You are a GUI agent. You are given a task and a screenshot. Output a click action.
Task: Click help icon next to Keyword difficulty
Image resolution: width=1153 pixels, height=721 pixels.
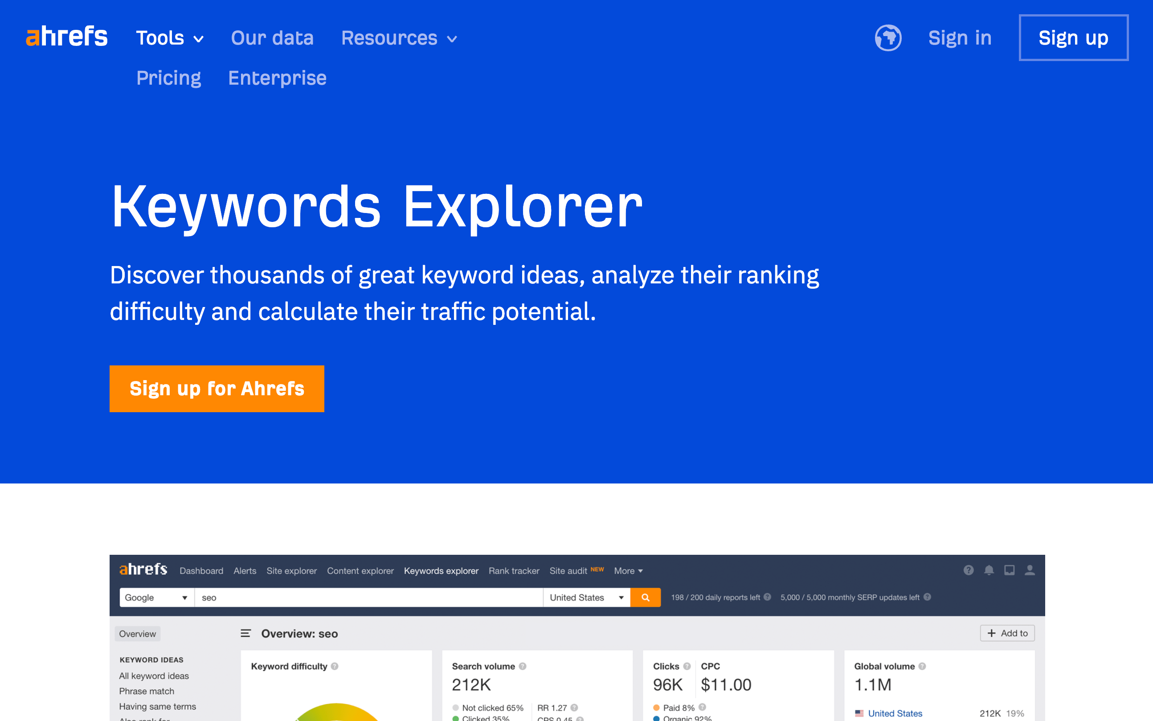(x=335, y=666)
